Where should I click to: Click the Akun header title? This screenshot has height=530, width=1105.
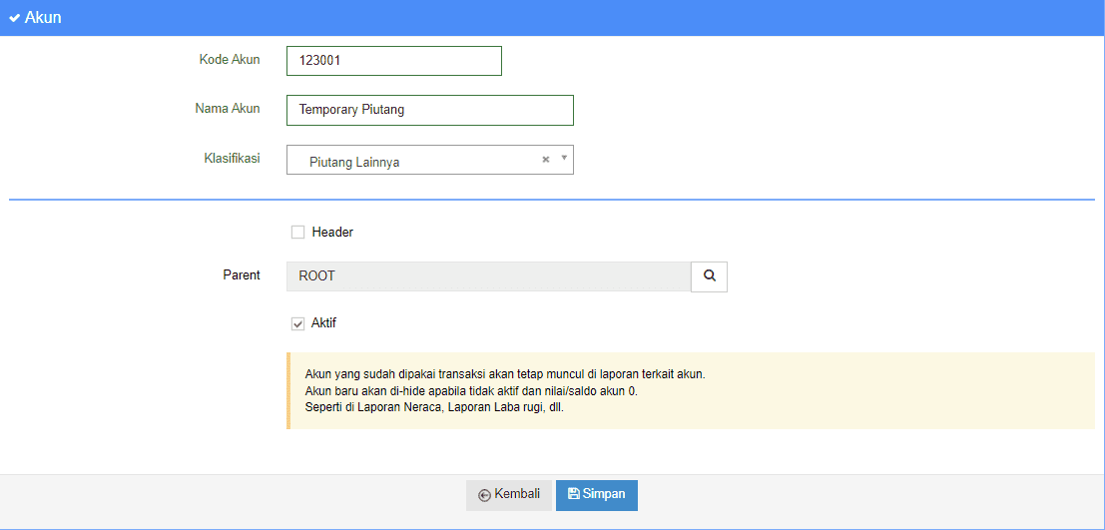click(x=43, y=18)
